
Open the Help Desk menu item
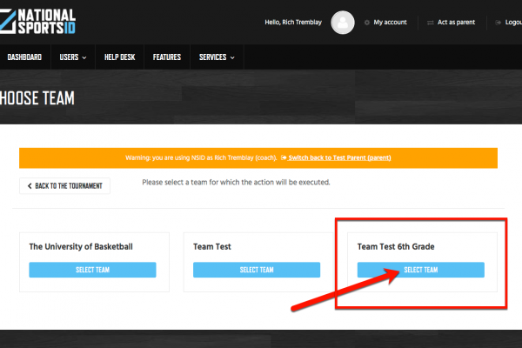click(x=119, y=57)
